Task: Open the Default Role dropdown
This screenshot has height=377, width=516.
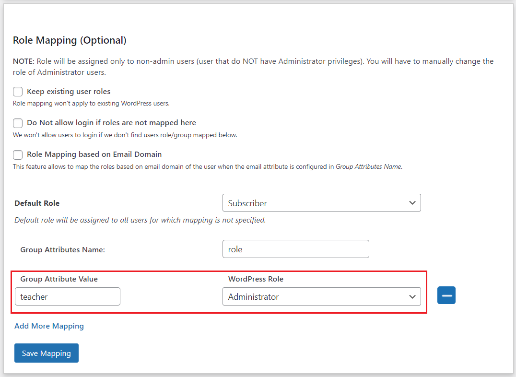Action: pyautogui.click(x=321, y=203)
